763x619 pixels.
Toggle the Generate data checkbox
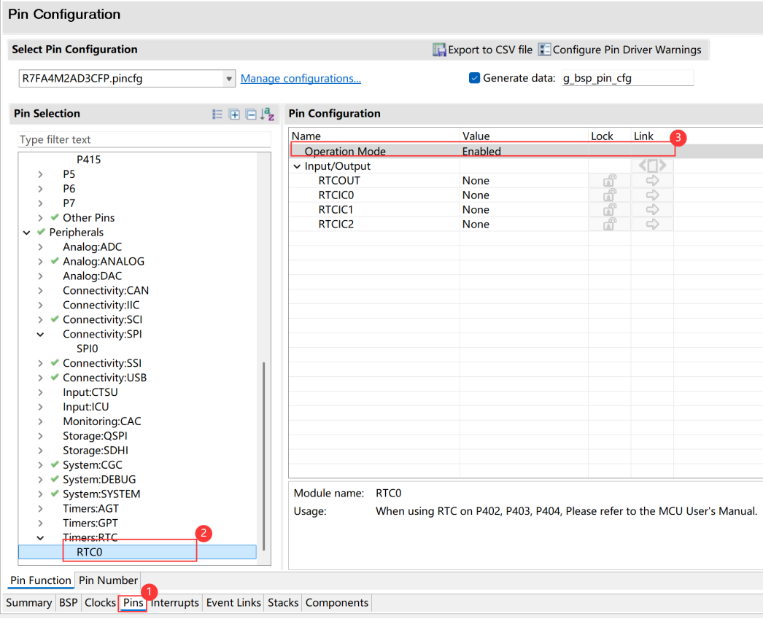click(x=474, y=78)
